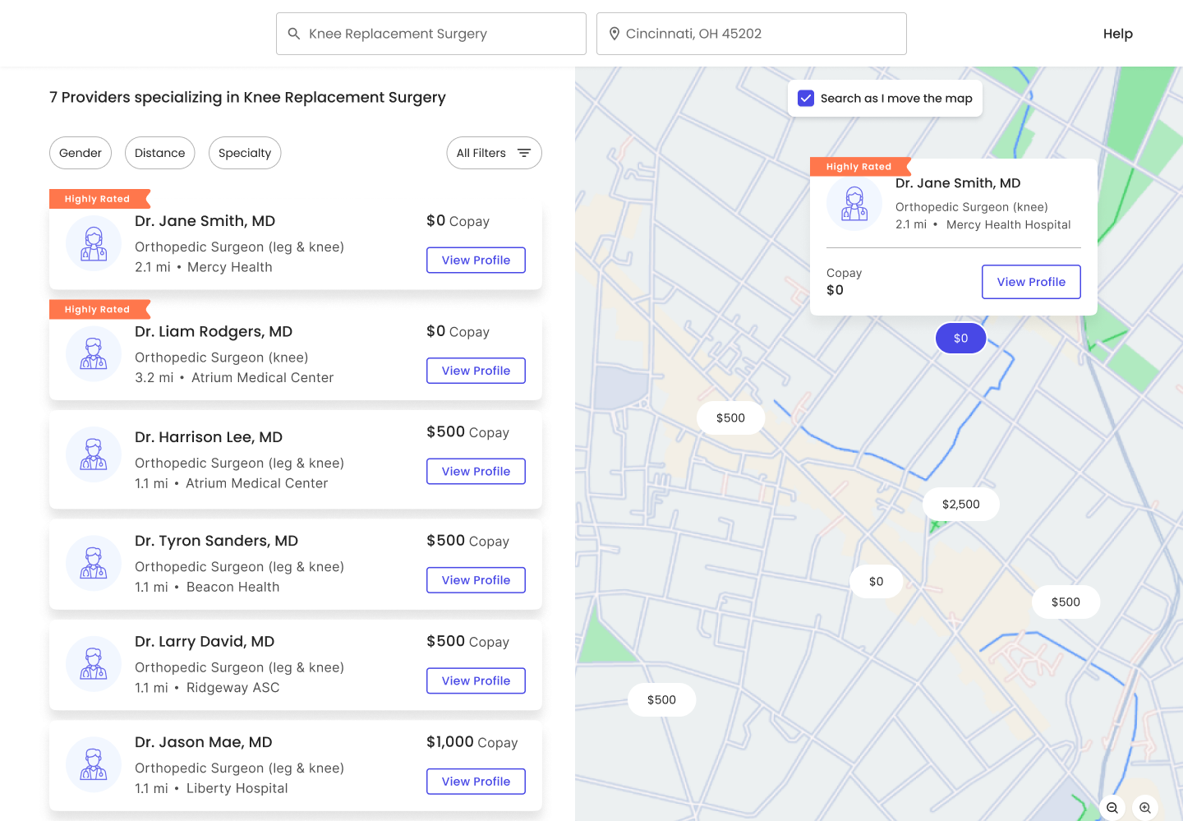Open Dr. Jason Mae's profile
Image resolution: width=1183 pixels, height=821 pixels.
coord(476,782)
